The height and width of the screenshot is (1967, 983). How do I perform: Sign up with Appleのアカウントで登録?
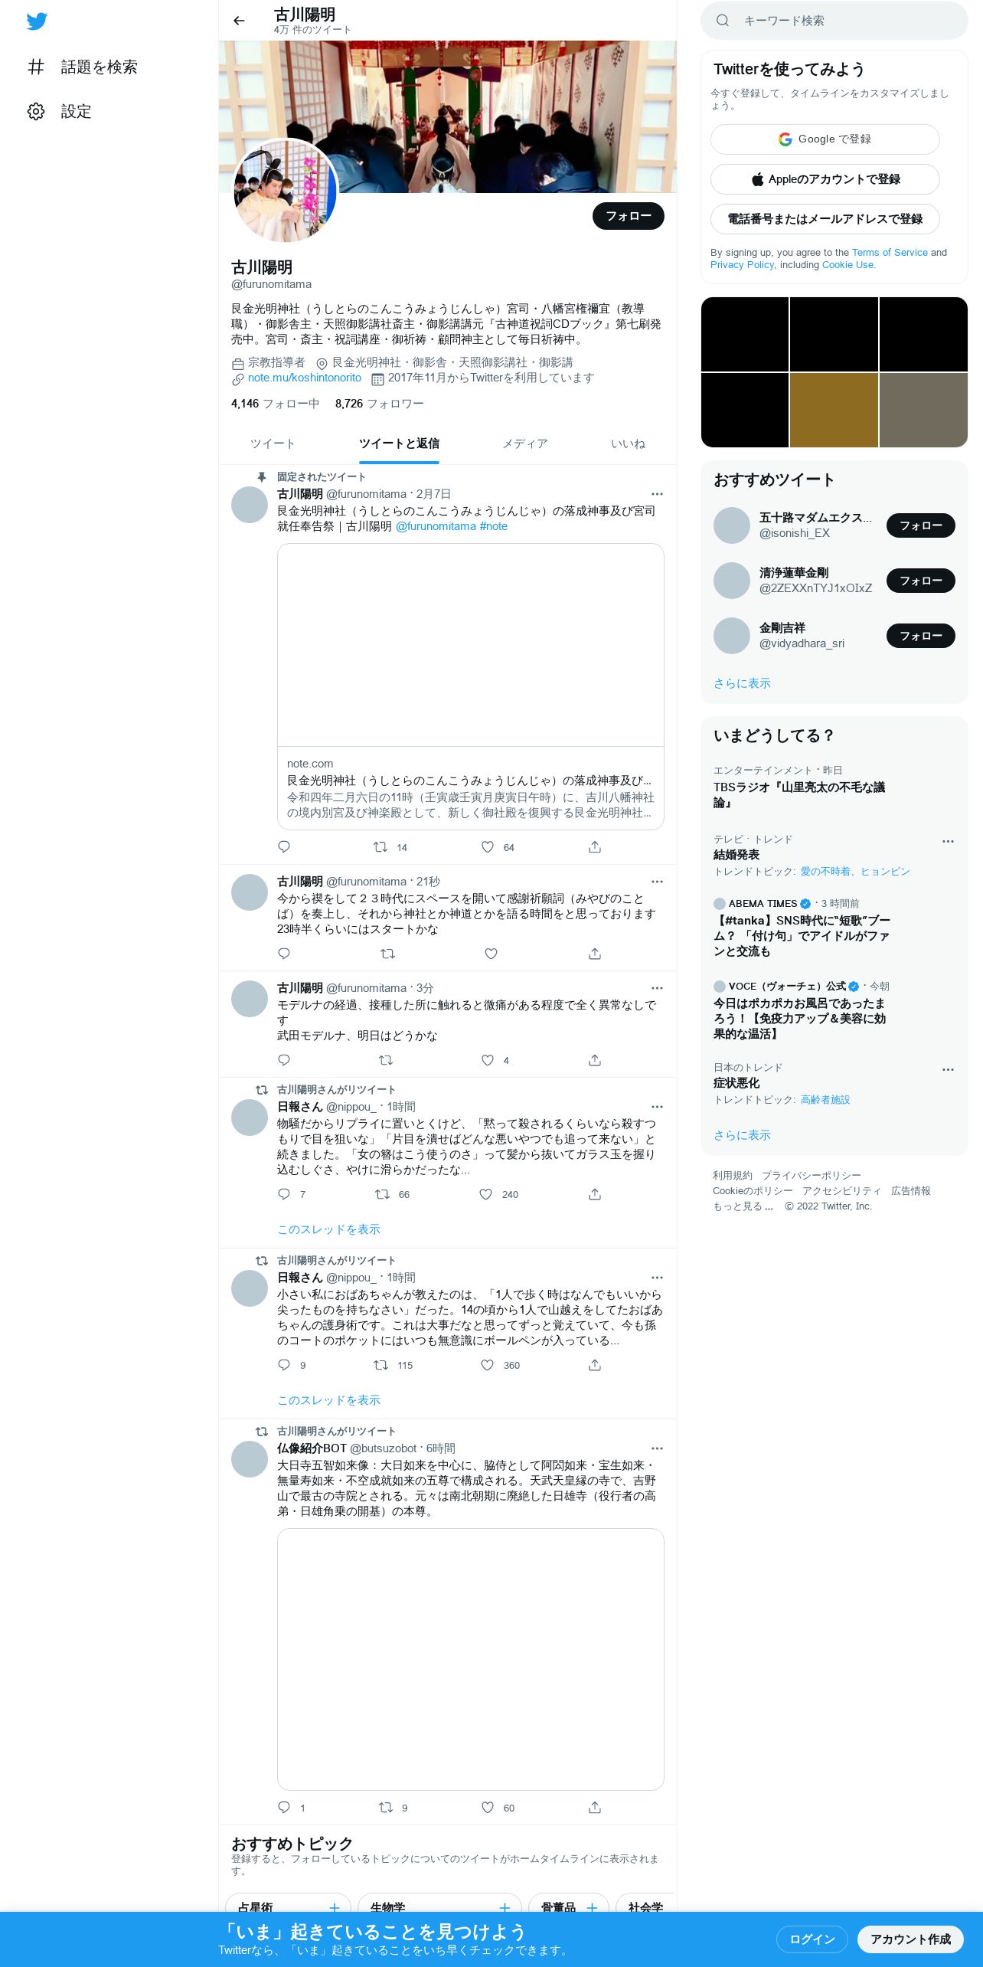coord(825,179)
